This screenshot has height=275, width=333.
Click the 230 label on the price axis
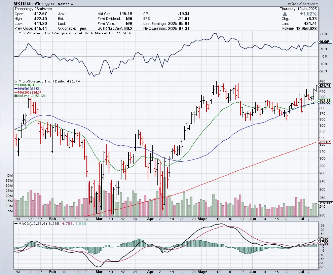click(x=322, y=215)
